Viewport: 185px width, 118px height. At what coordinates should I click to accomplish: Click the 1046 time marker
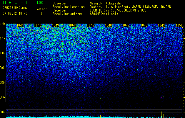coord(109,25)
